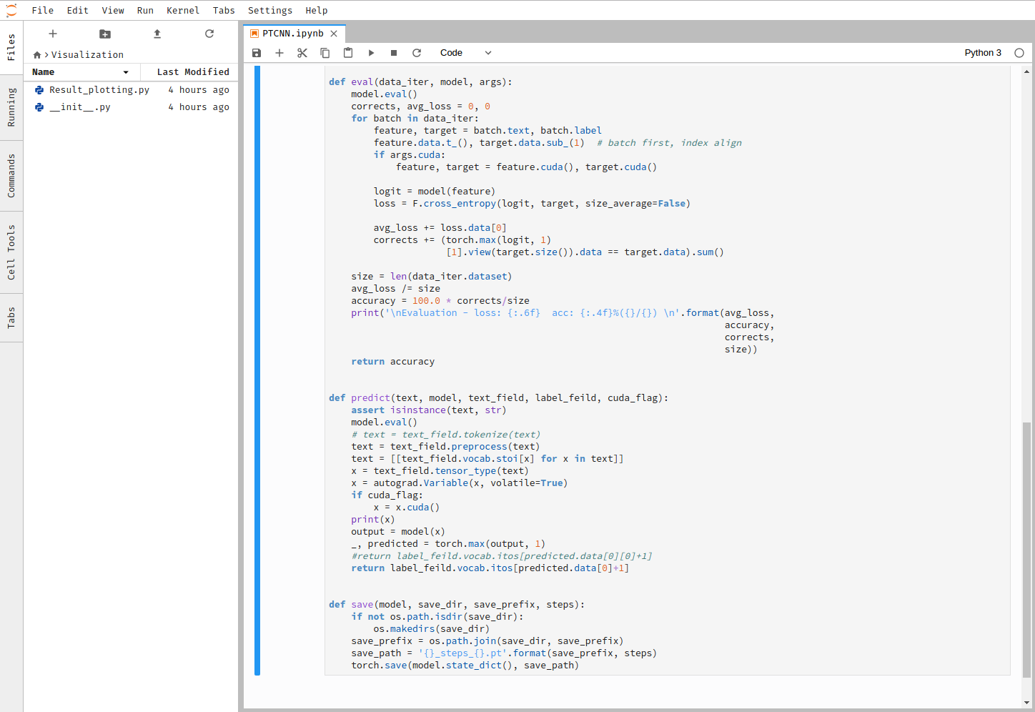Click the Python file icon for Result_plotting.py
1035x712 pixels.
(39, 90)
